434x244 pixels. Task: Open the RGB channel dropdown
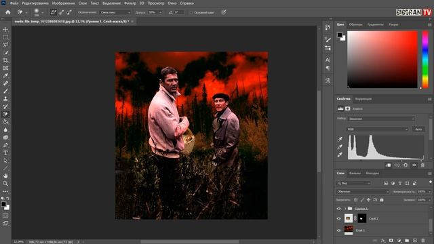click(x=378, y=129)
